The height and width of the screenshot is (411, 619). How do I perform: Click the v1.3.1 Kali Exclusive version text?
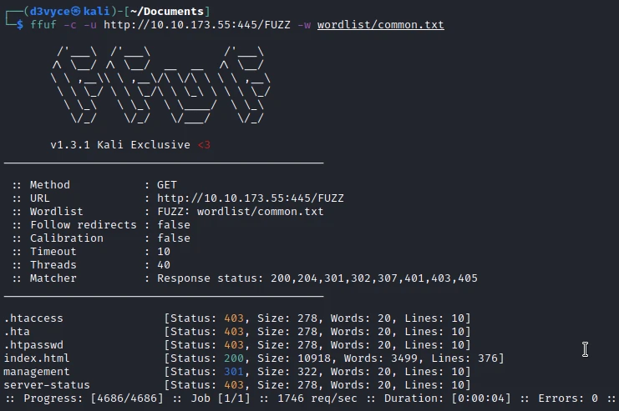point(120,145)
